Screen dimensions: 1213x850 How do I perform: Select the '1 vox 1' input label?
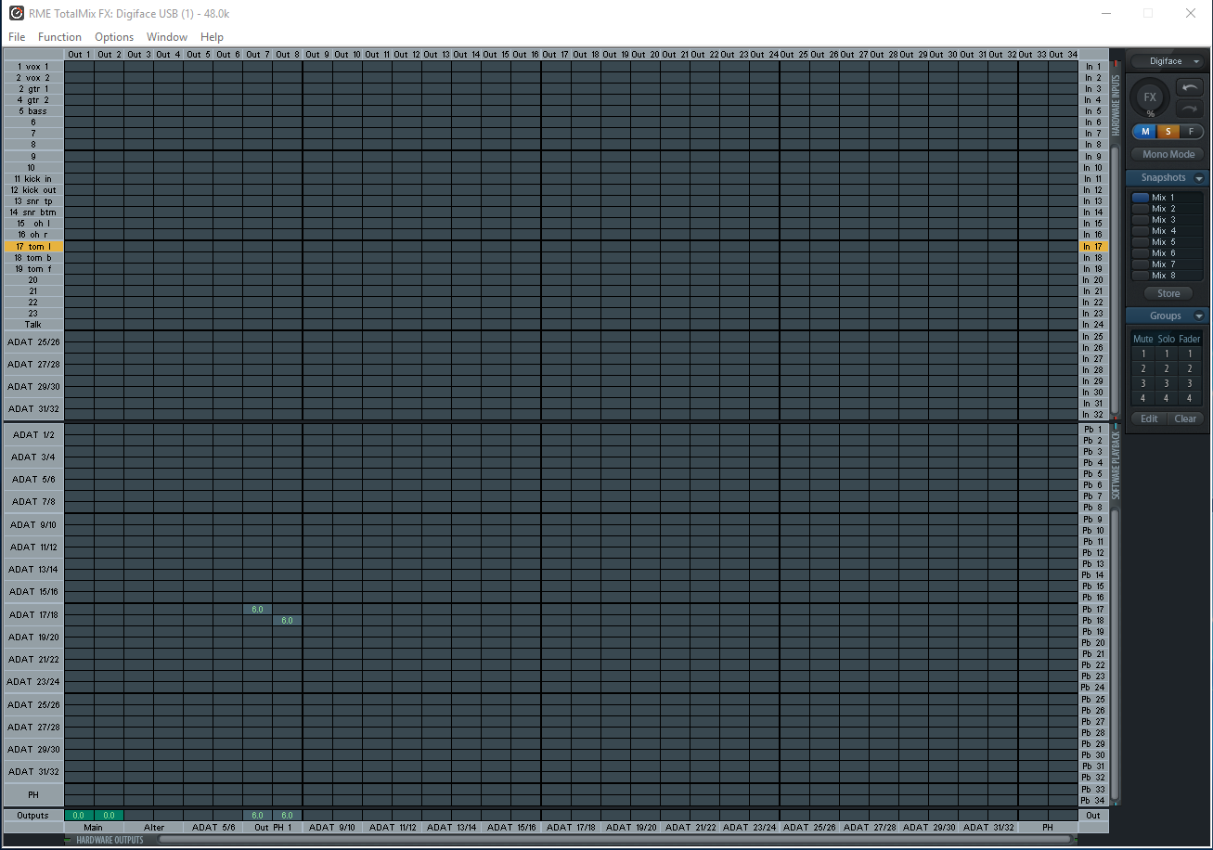[x=33, y=67]
